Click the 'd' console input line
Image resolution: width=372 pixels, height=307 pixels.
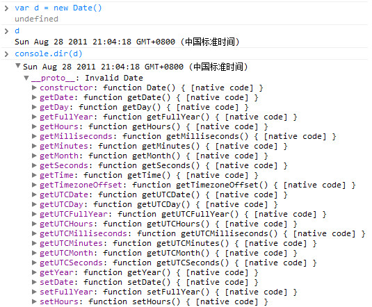click(17, 31)
